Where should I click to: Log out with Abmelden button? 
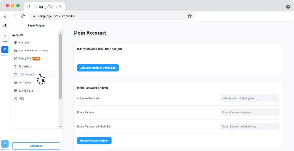[x=36, y=146]
